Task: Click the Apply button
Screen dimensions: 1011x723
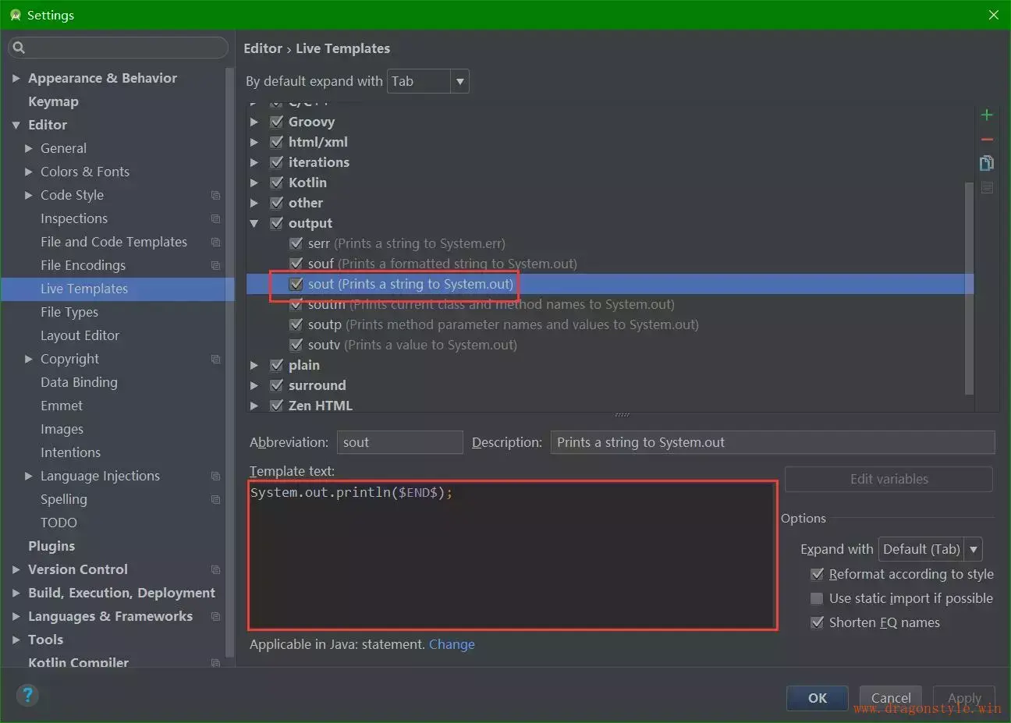Action: pos(964,698)
